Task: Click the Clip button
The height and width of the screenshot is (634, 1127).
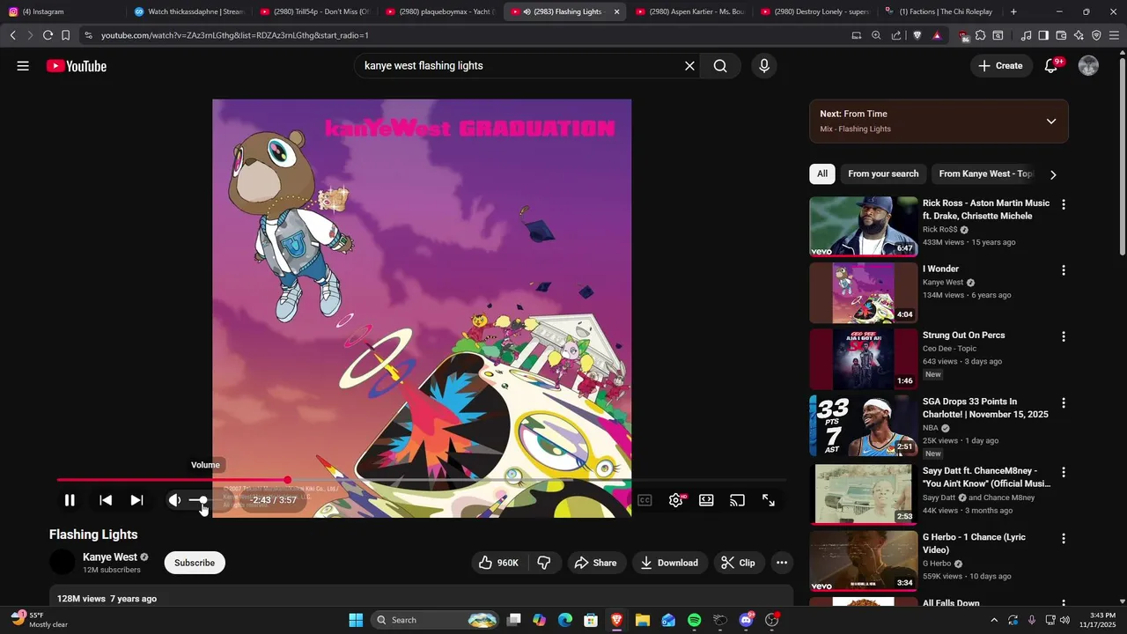Action: [x=738, y=563]
